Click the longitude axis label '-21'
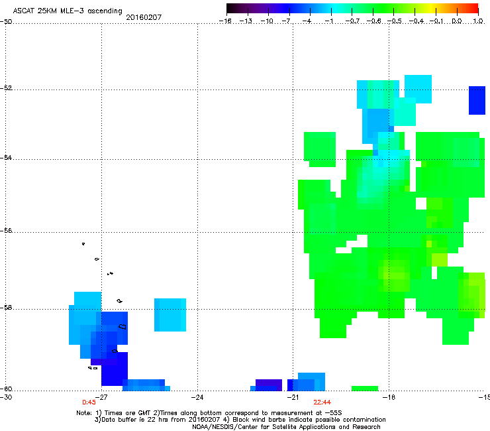The width and height of the screenshot is (490, 431). [x=293, y=397]
